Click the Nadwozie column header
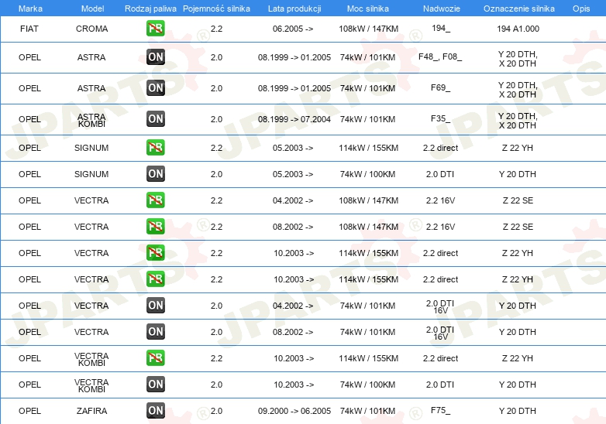 (442, 9)
